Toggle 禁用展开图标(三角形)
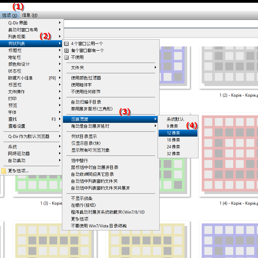The image size is (258, 258). pos(110,109)
